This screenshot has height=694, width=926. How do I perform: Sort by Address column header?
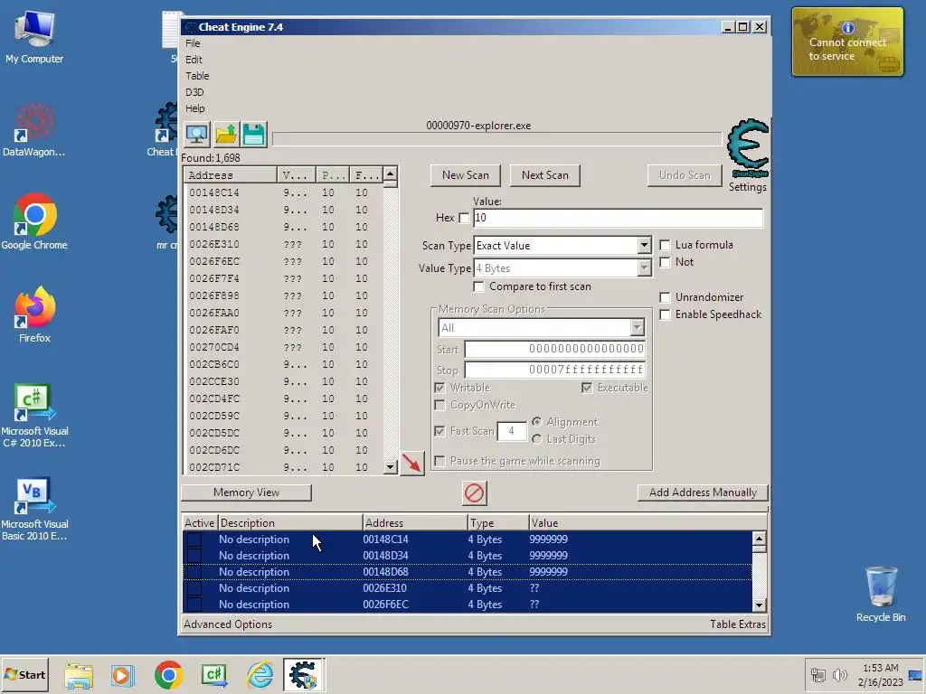pos(230,175)
